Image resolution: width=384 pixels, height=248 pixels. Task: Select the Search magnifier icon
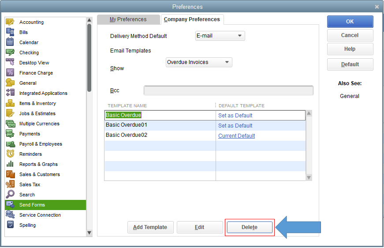click(x=10, y=195)
